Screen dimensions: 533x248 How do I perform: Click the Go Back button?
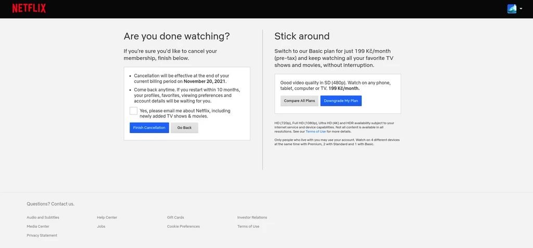[184, 128]
